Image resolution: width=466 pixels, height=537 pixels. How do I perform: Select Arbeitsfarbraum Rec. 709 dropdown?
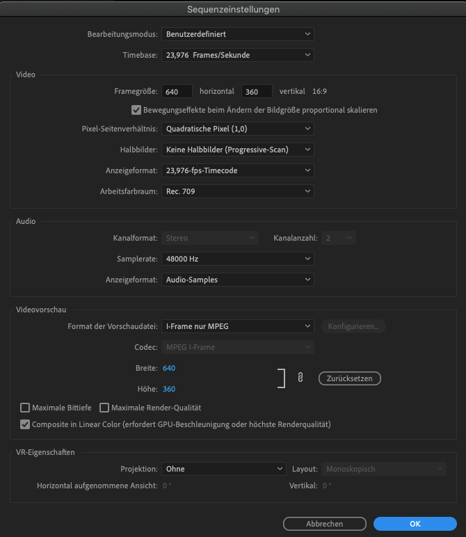237,191
